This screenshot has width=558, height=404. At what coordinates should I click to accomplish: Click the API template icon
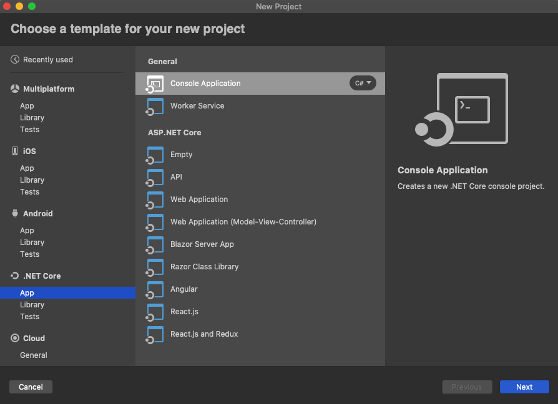pyautogui.click(x=155, y=178)
